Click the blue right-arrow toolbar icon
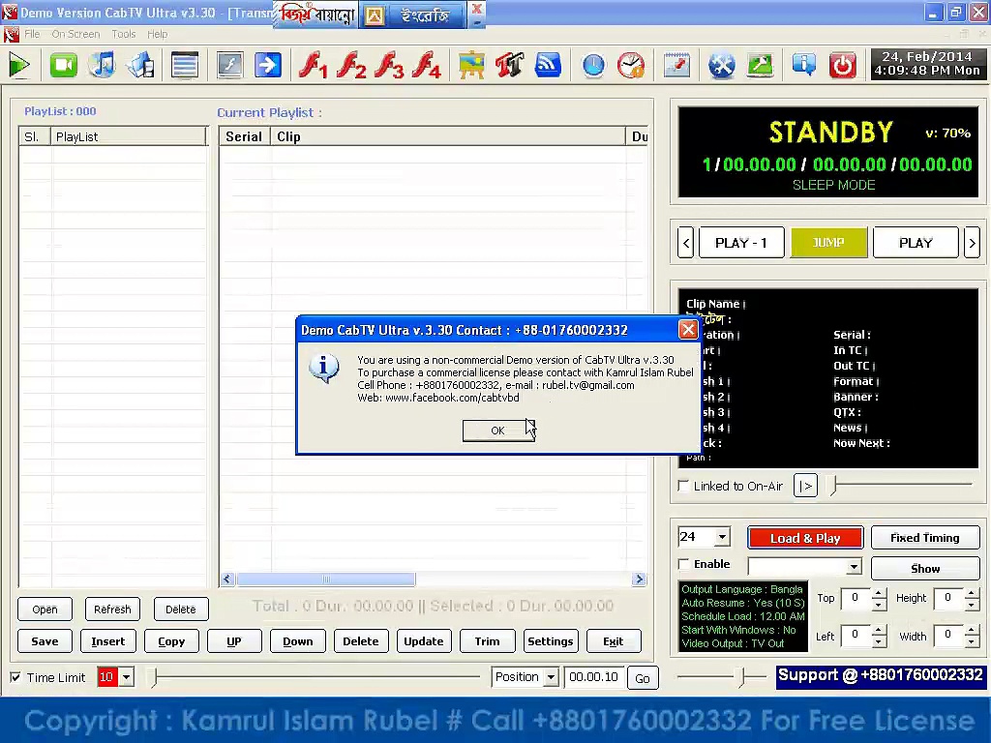The height and width of the screenshot is (743, 991). (268, 65)
